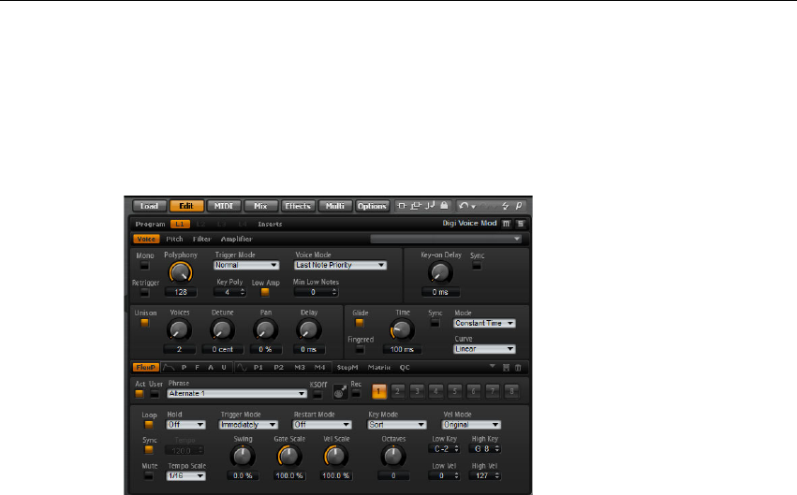
Task: Switch to the Pitch tab
Action: 174,239
